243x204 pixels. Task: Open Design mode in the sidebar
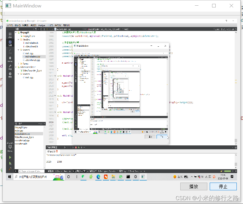tap(10, 51)
